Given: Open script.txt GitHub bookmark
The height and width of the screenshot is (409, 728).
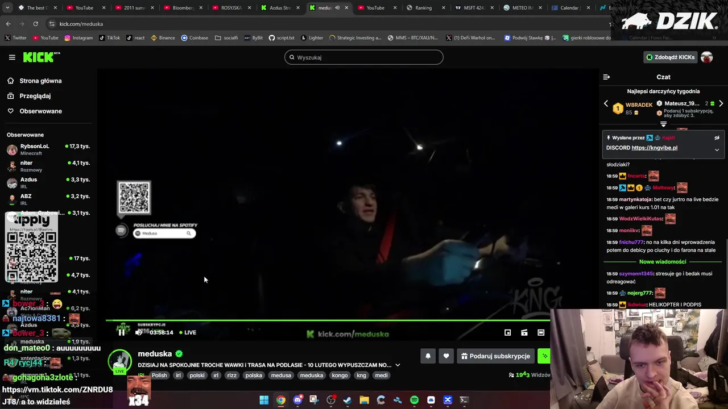Looking at the screenshot, I should (282, 38).
